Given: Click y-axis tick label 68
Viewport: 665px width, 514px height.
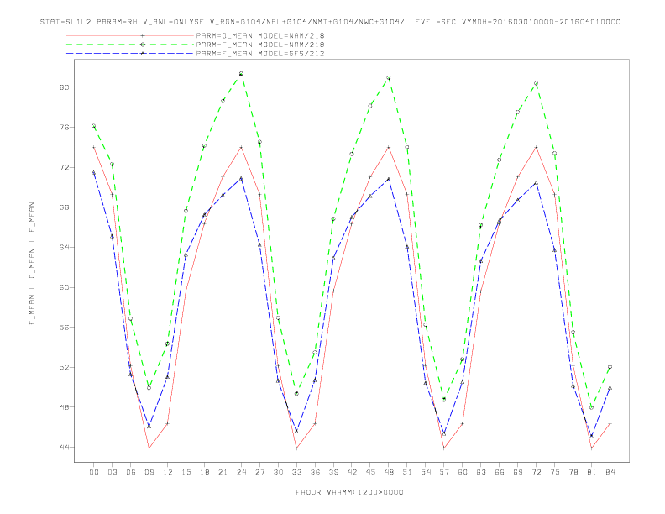Looking at the screenshot, I should pos(63,207).
